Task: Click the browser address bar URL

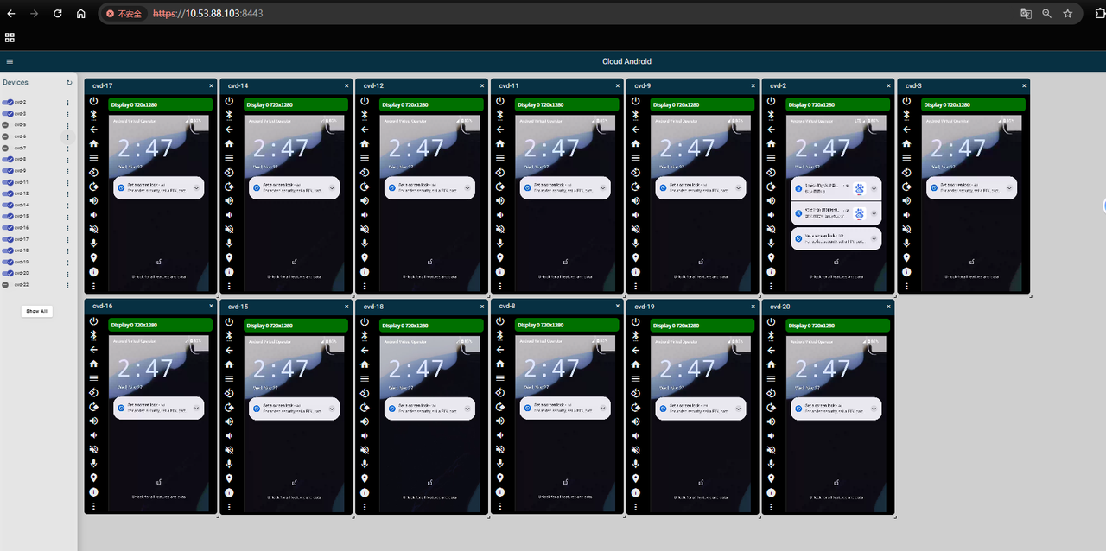Action: (x=207, y=14)
